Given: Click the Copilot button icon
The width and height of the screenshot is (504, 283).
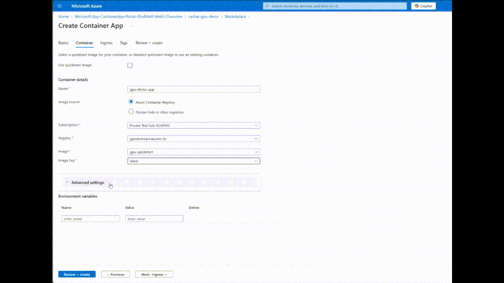Looking at the screenshot, I should pyautogui.click(x=417, y=6).
